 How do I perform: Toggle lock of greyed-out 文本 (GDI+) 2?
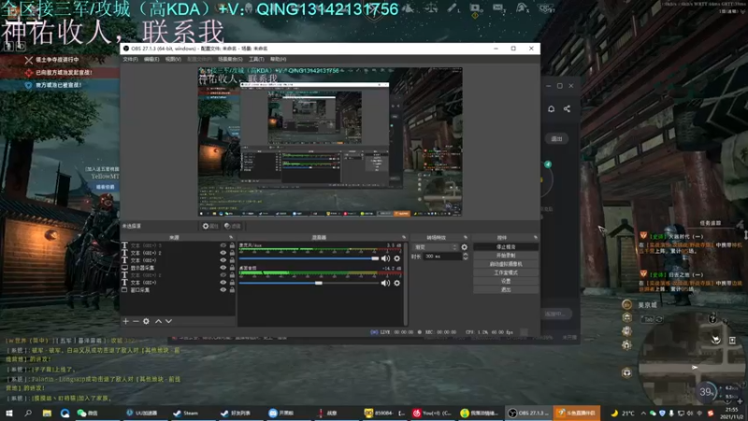(x=232, y=275)
